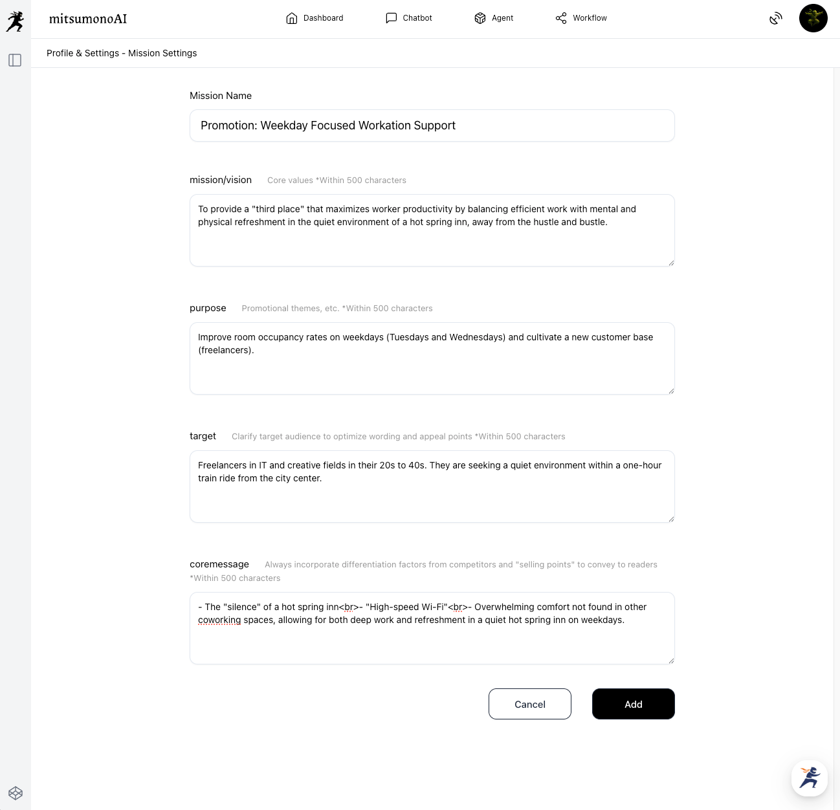Click the CodePen-style icon at bottom left
840x810 pixels.
(x=16, y=793)
